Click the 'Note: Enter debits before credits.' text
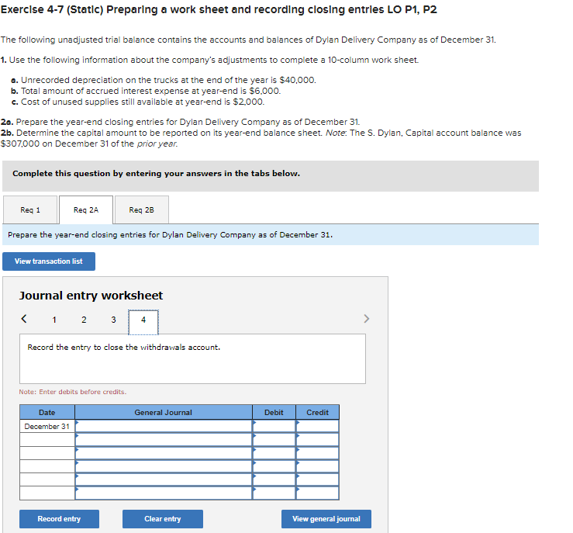 click(x=73, y=392)
